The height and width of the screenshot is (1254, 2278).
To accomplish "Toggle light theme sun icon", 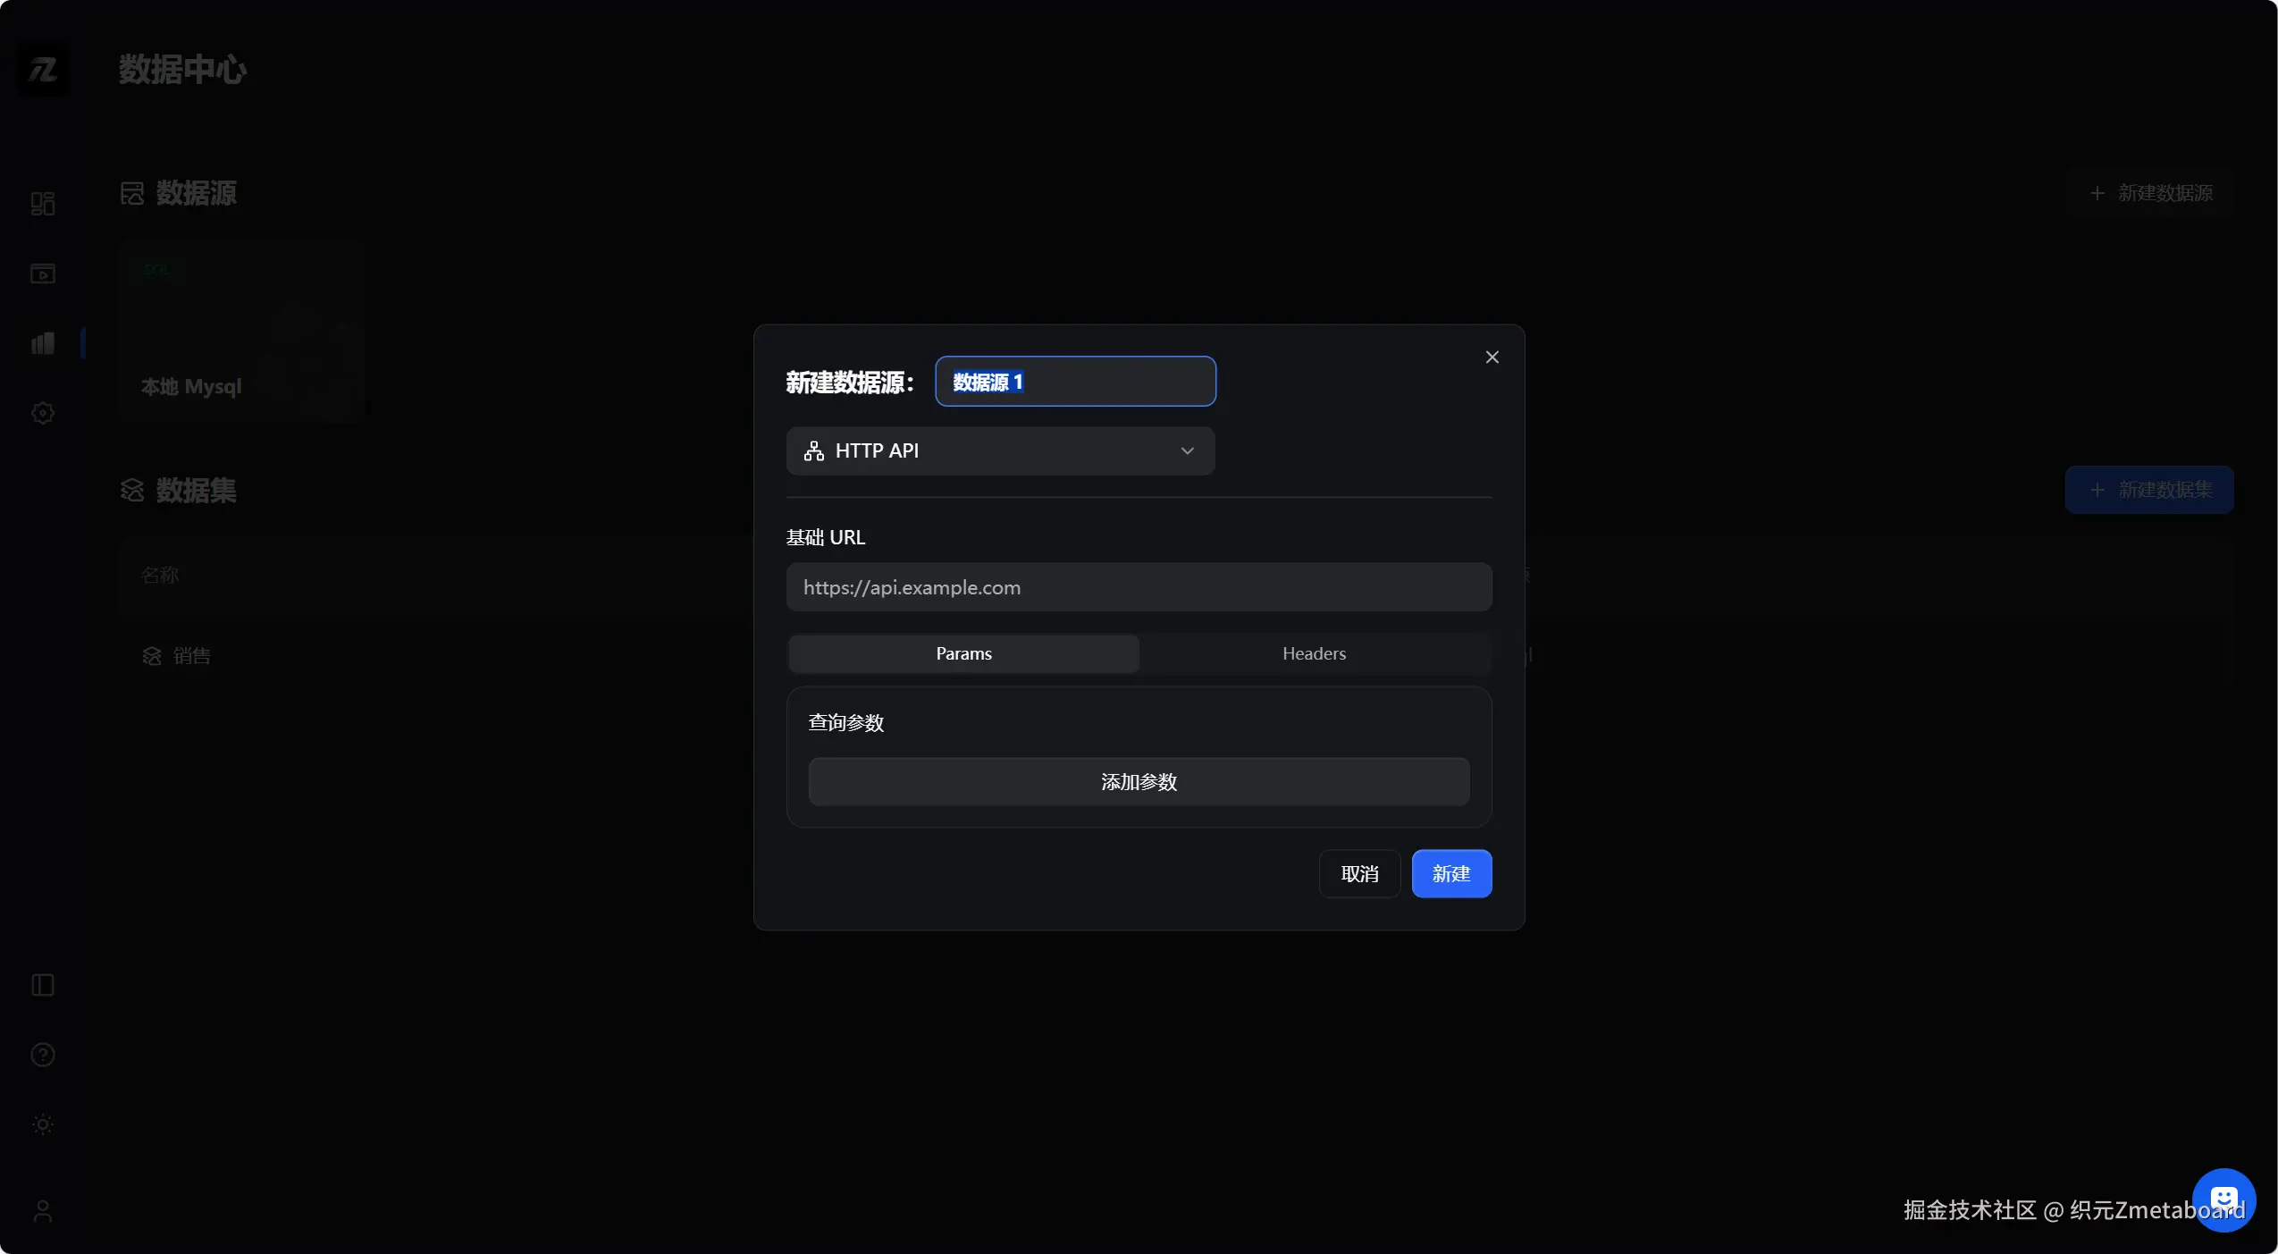I will (x=42, y=1124).
